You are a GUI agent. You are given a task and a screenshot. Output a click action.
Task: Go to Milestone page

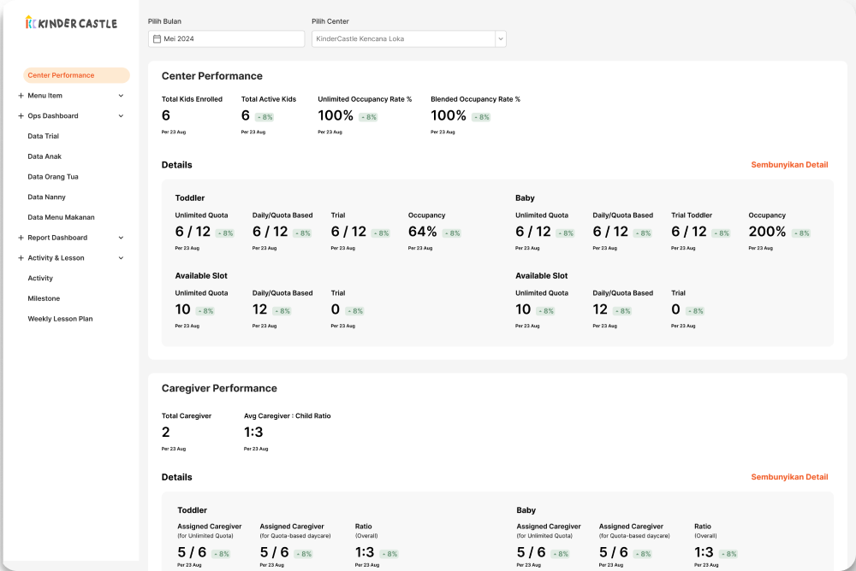pyautogui.click(x=44, y=298)
